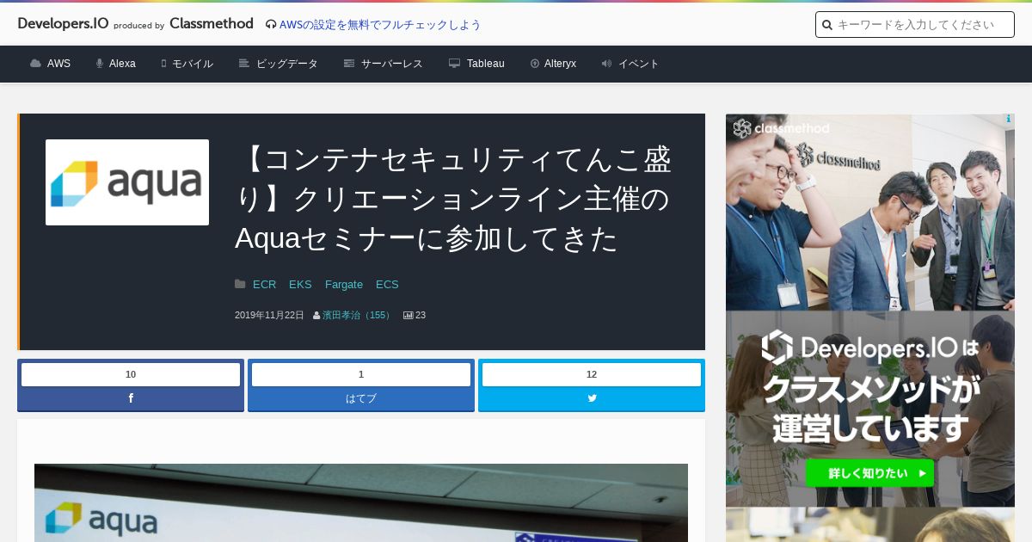Viewport: 1032px width, 542px height.
Task: Click the monitor icon beside Tableau
Action: pyautogui.click(x=455, y=64)
